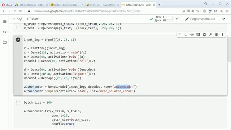The width and height of the screenshot is (231, 130).
Task: Run the batch_size fit cell
Action: pyautogui.click(x=18, y=103)
